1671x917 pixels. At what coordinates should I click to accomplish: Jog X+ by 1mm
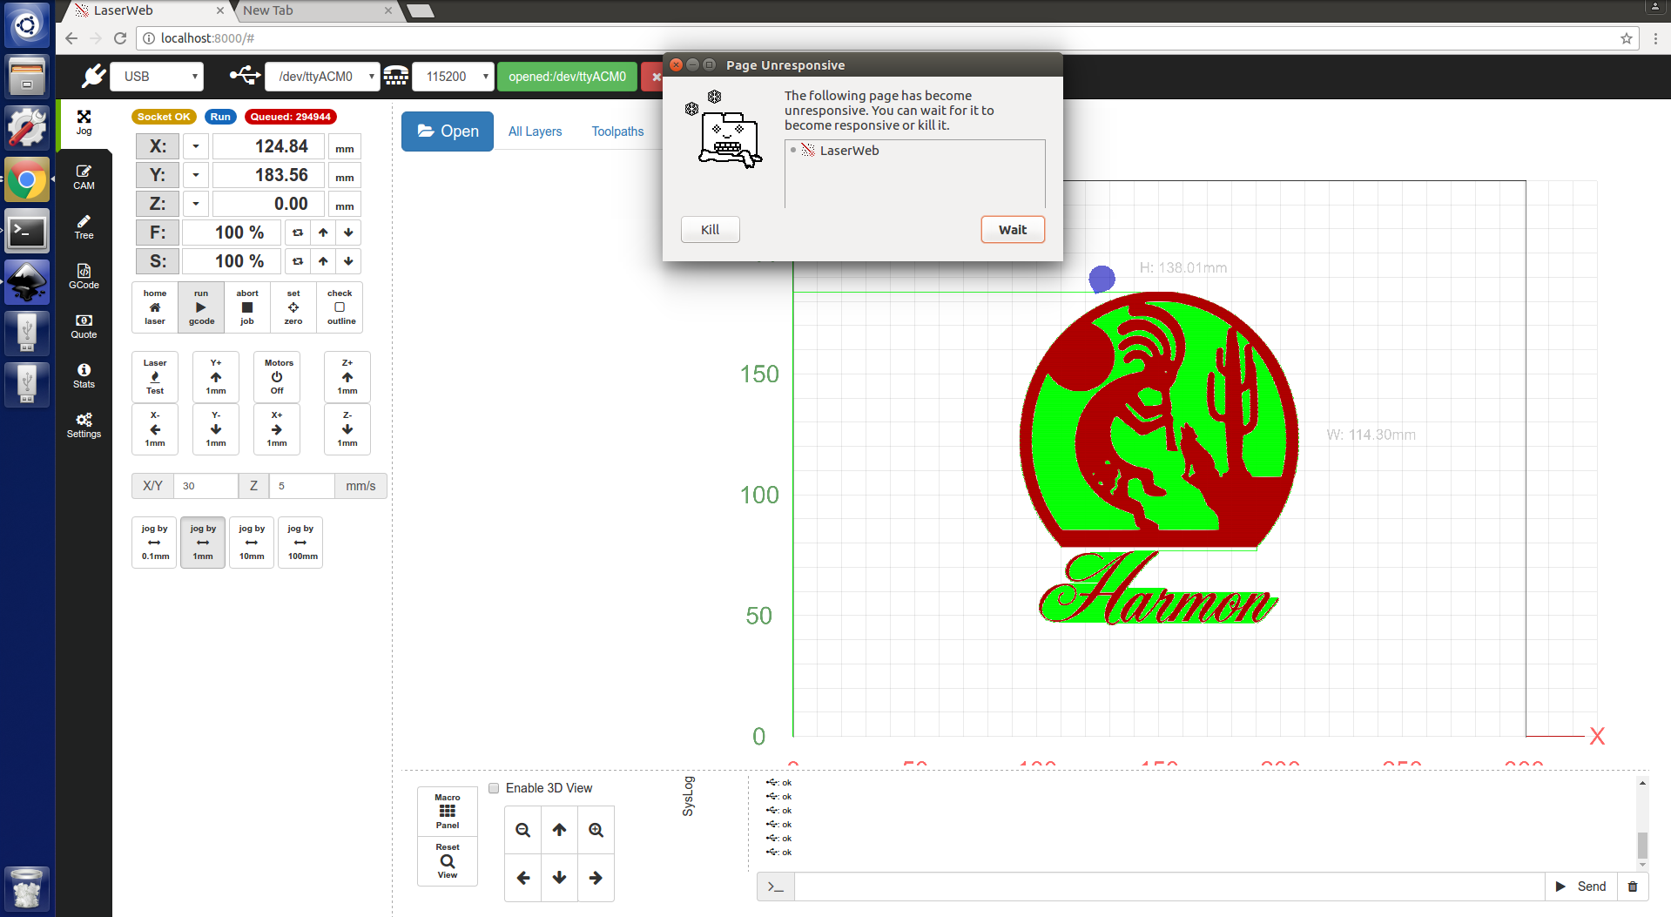click(x=277, y=429)
